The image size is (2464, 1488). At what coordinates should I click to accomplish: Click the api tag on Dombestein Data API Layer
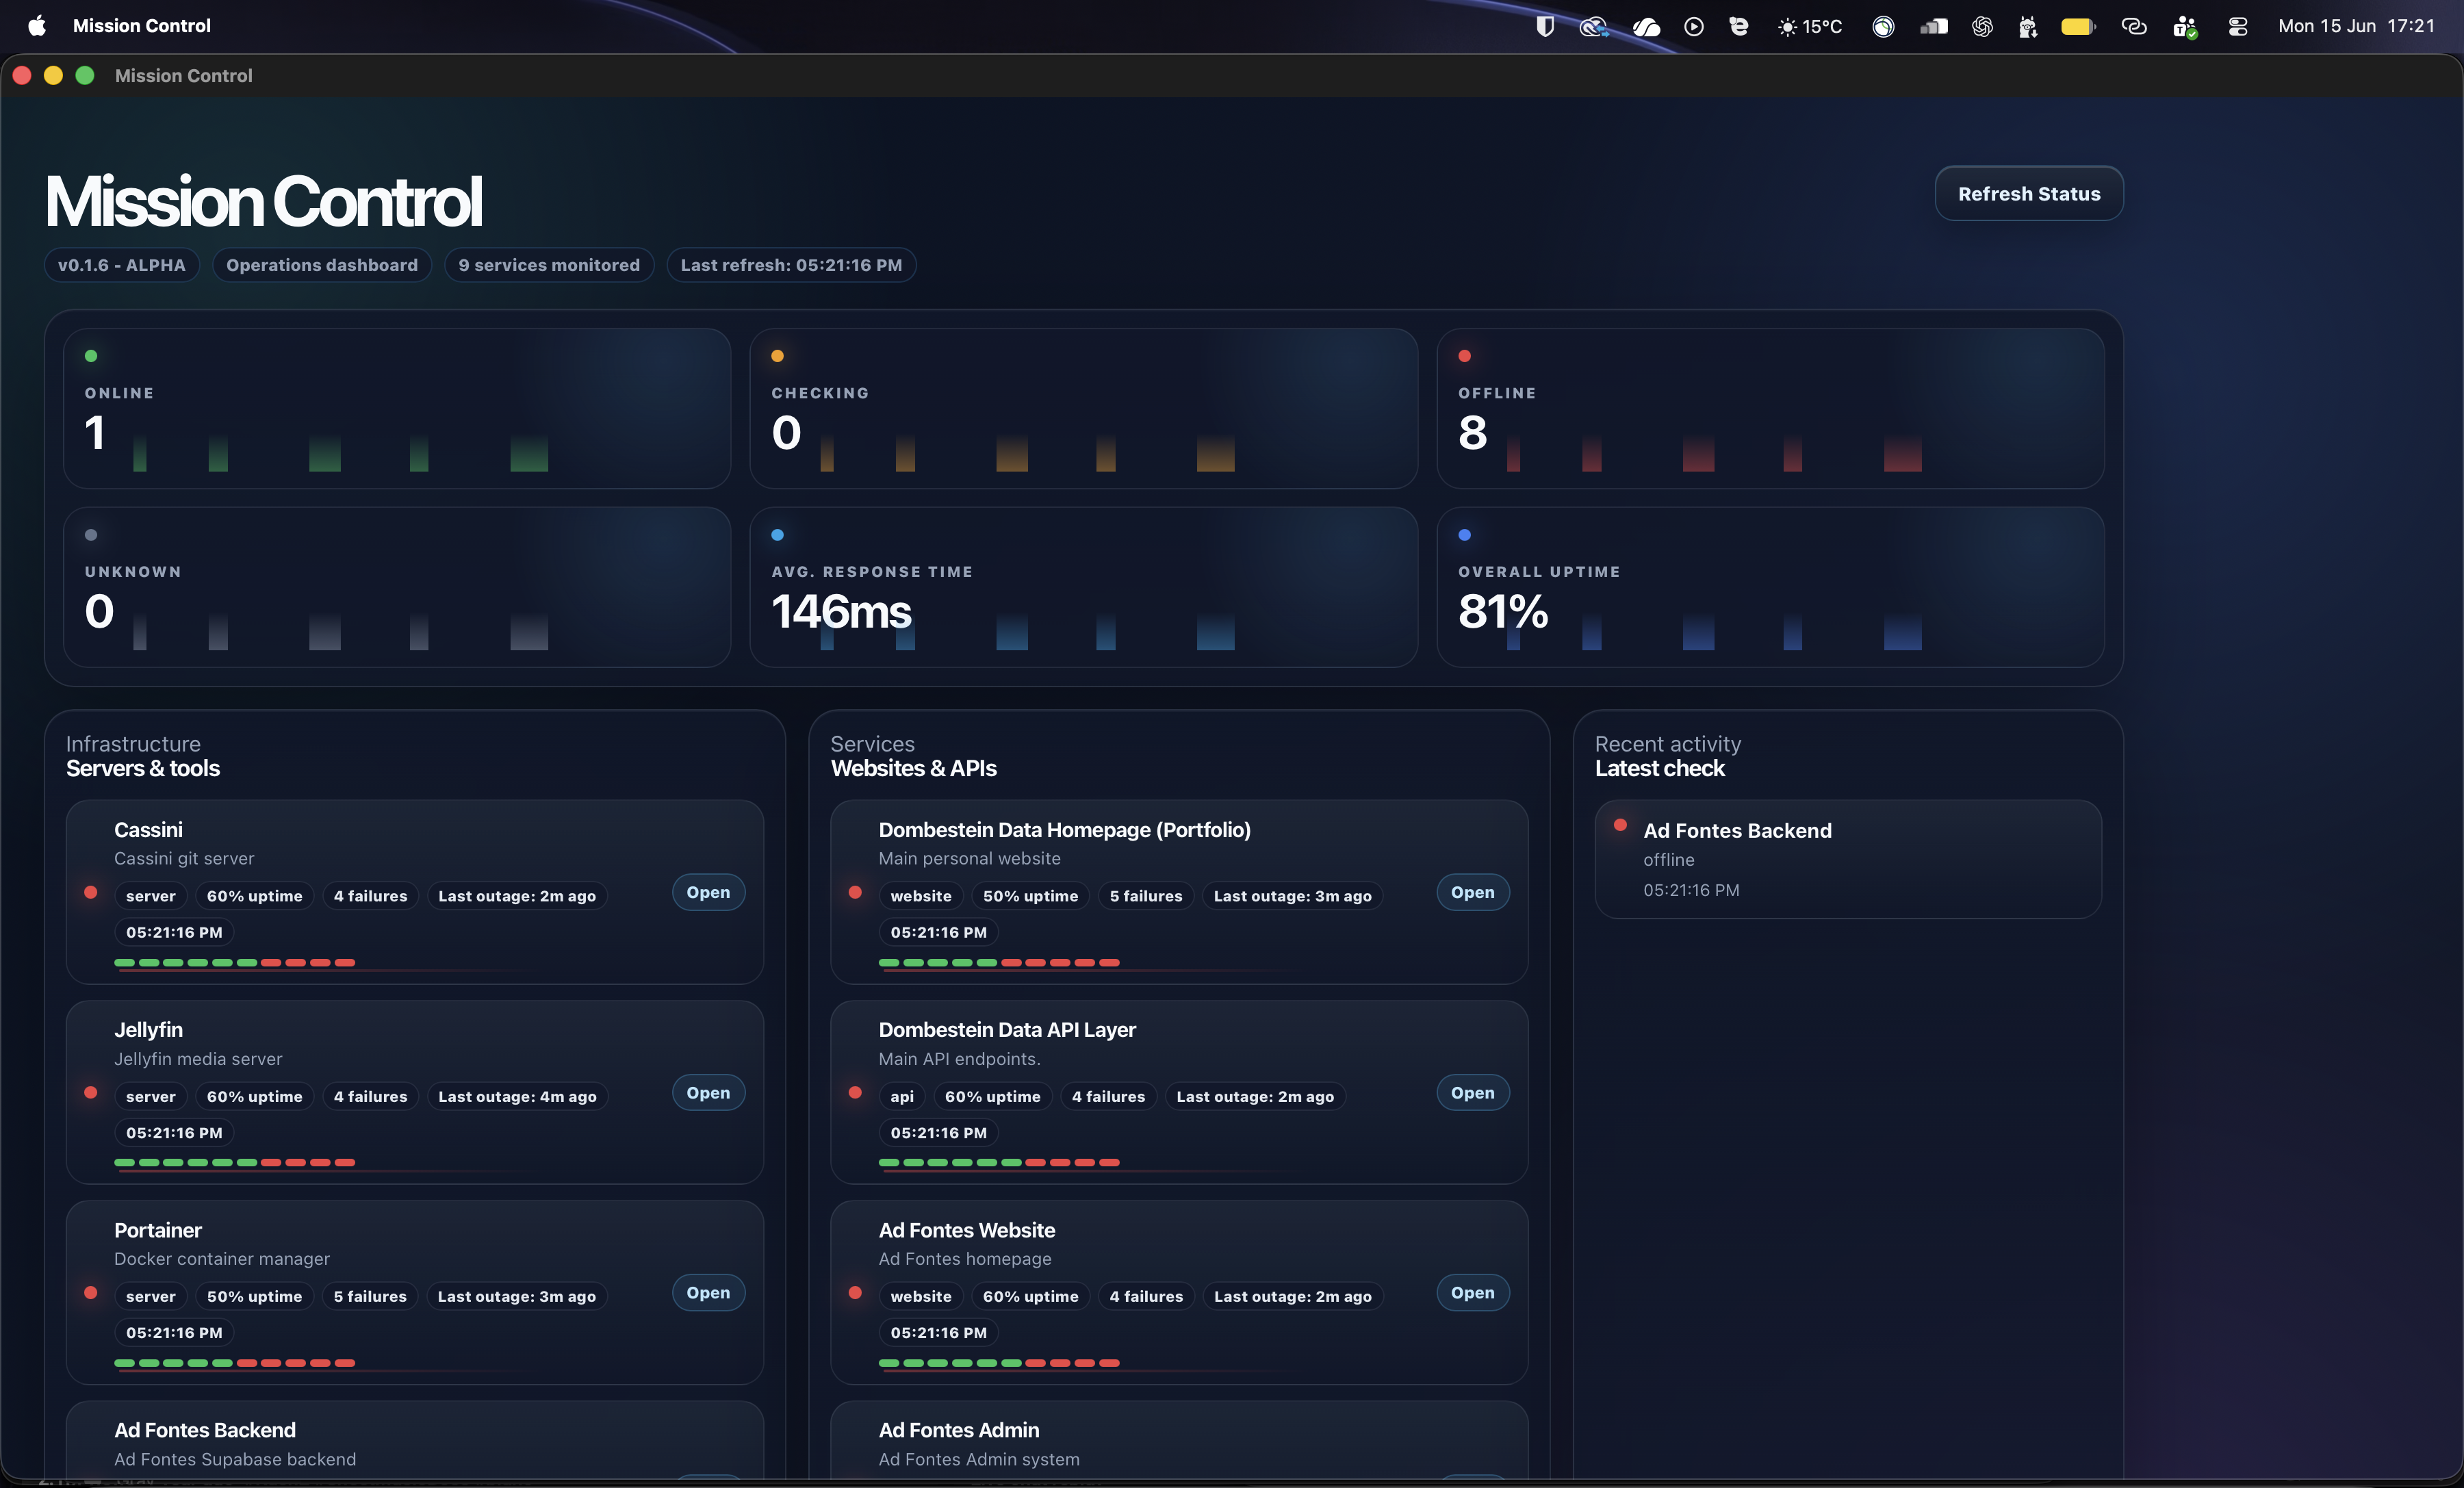point(901,1096)
